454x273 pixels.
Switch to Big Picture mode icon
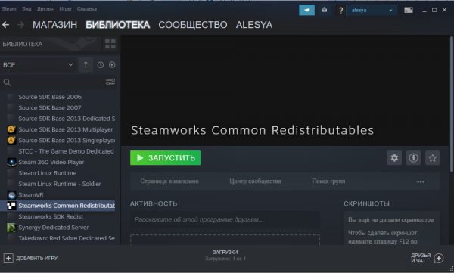click(409, 10)
